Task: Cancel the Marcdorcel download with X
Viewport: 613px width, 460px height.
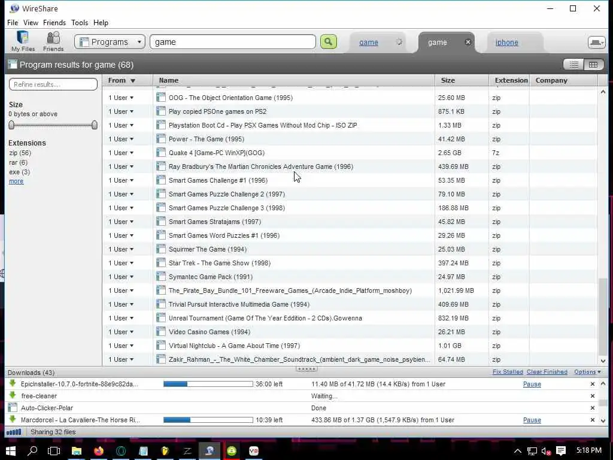Action: tap(593, 420)
